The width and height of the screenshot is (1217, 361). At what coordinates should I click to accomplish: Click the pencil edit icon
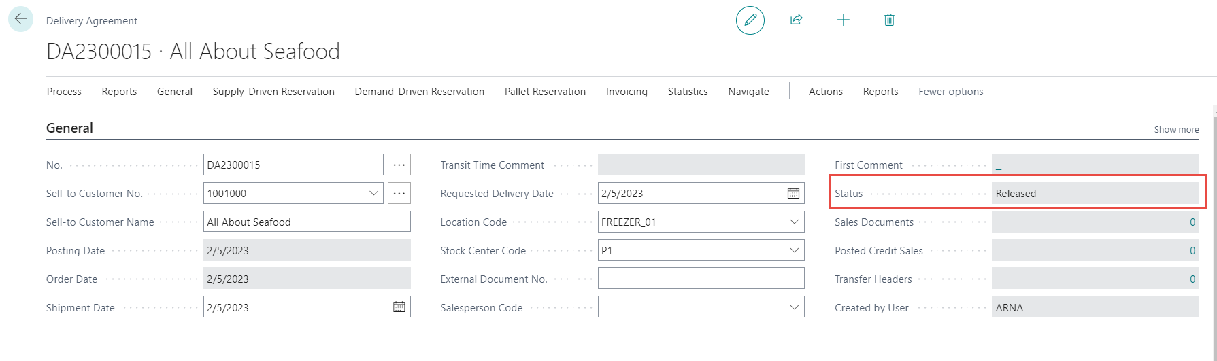(750, 20)
